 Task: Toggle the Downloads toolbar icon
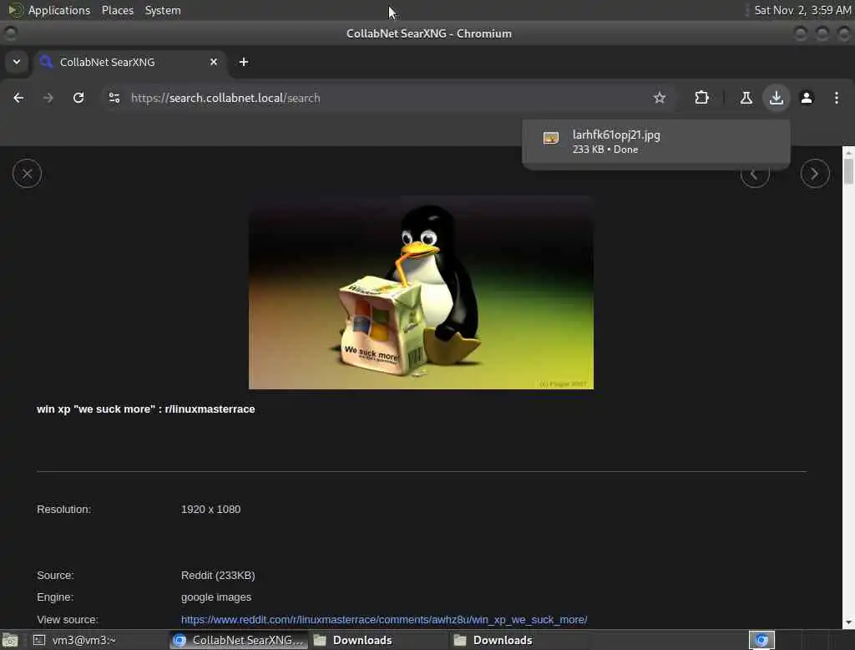pyautogui.click(x=776, y=98)
